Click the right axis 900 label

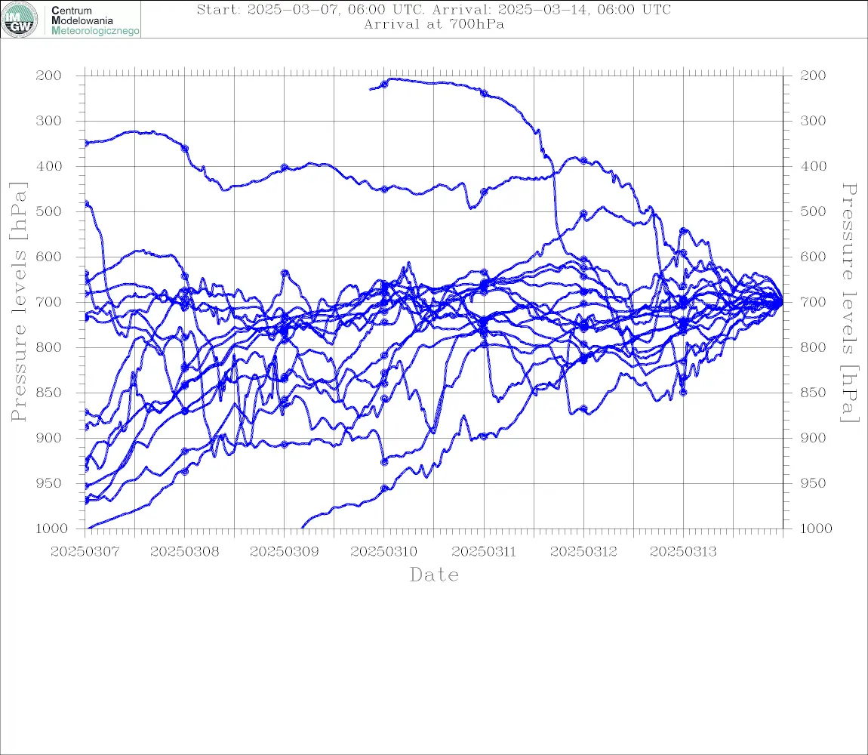pyautogui.click(x=813, y=438)
